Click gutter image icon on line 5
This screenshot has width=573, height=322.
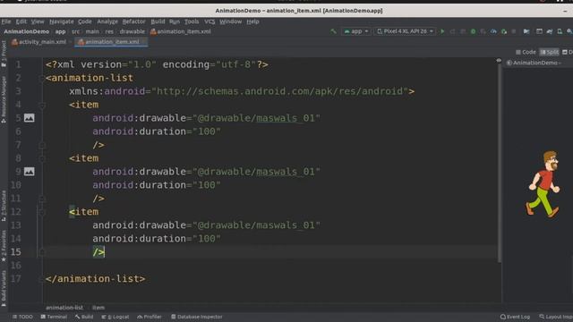click(30, 118)
